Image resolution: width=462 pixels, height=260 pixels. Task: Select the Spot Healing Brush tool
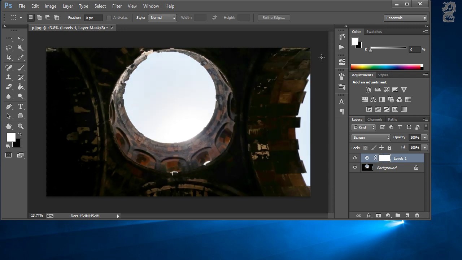(9, 68)
